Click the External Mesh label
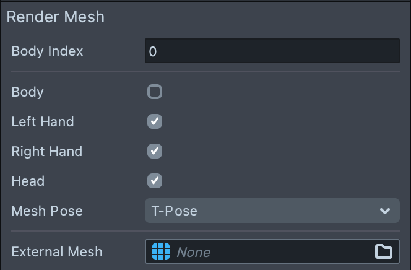This screenshot has width=411, height=270. [x=57, y=251]
